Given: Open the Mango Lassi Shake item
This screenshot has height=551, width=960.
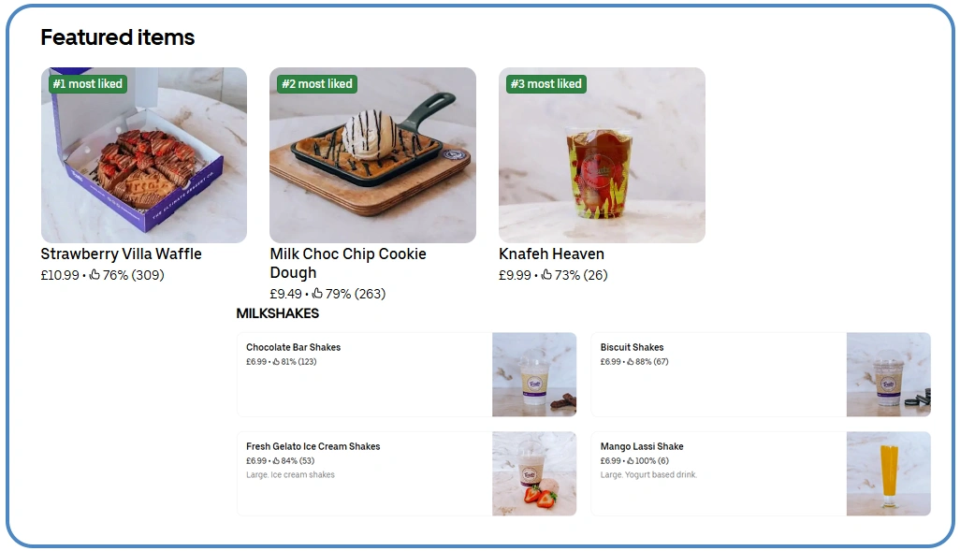Looking at the screenshot, I should (761, 474).
